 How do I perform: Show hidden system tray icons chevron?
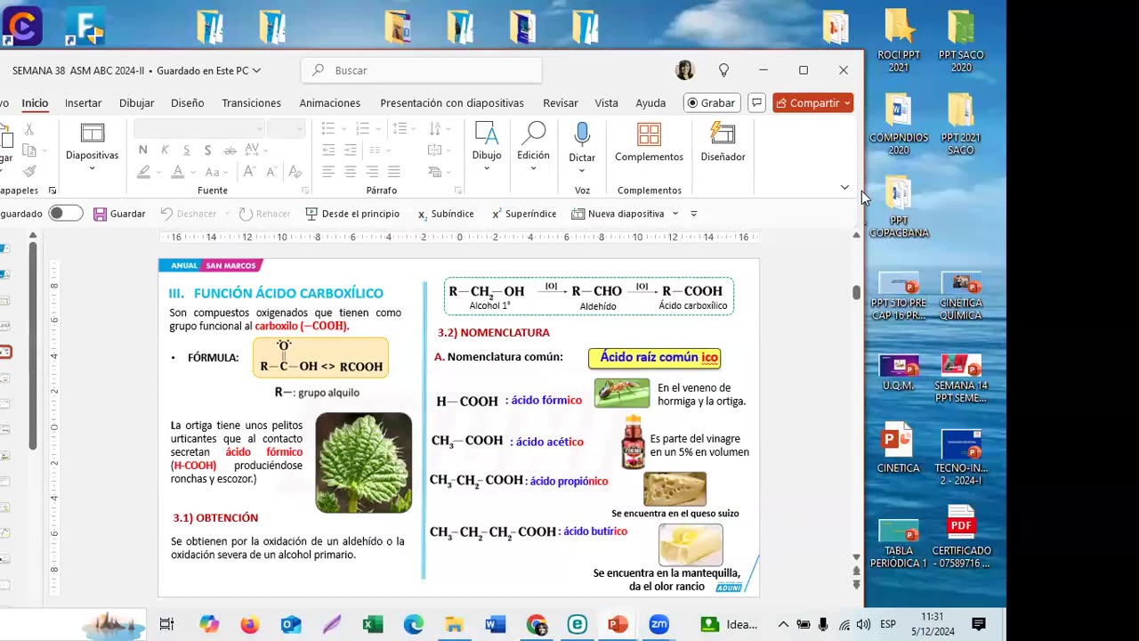pyautogui.click(x=783, y=624)
